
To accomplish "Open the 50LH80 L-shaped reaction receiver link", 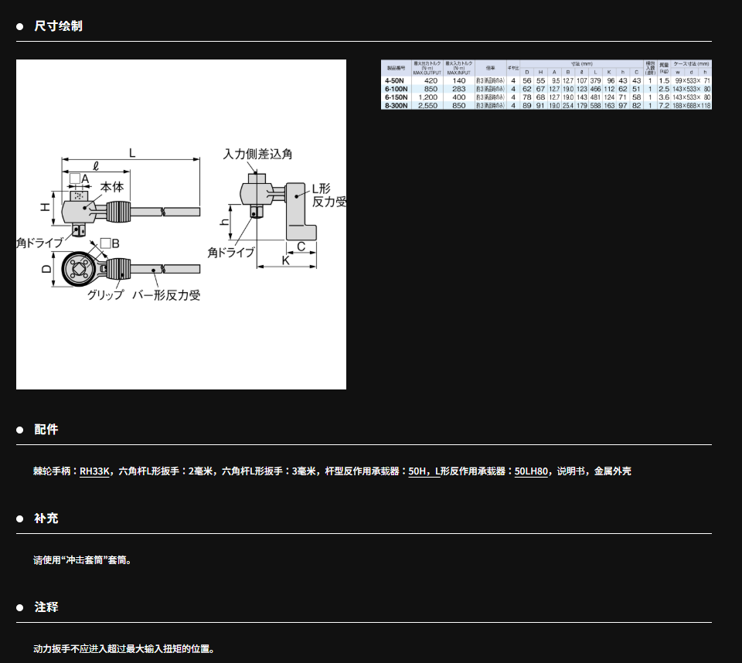I will 531,471.
